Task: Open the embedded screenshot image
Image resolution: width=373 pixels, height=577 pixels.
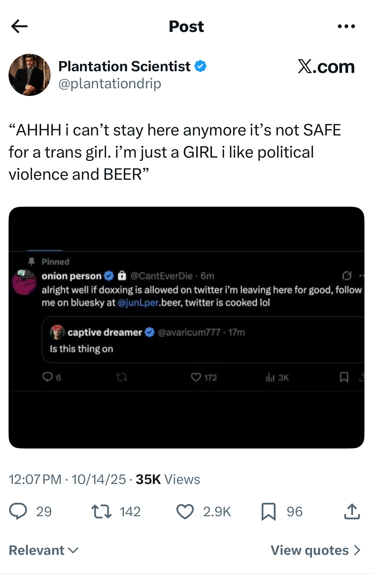Action: (186, 327)
